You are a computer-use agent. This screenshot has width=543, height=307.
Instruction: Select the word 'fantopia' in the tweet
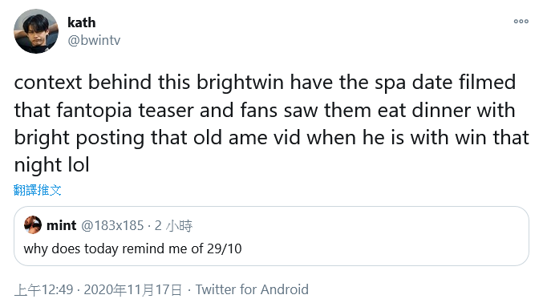point(94,111)
